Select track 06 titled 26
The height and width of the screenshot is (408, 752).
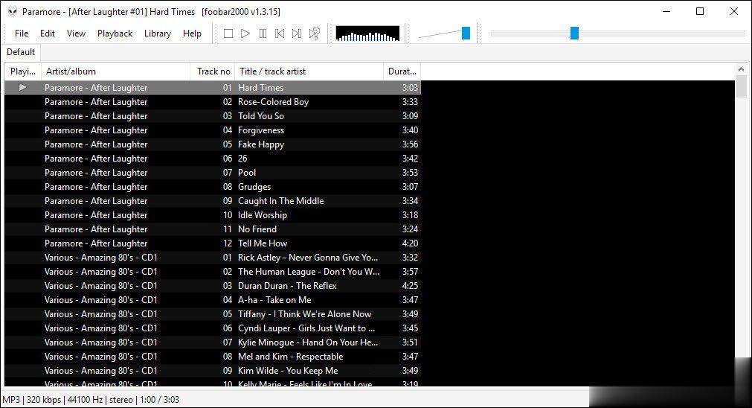pyautogui.click(x=213, y=159)
